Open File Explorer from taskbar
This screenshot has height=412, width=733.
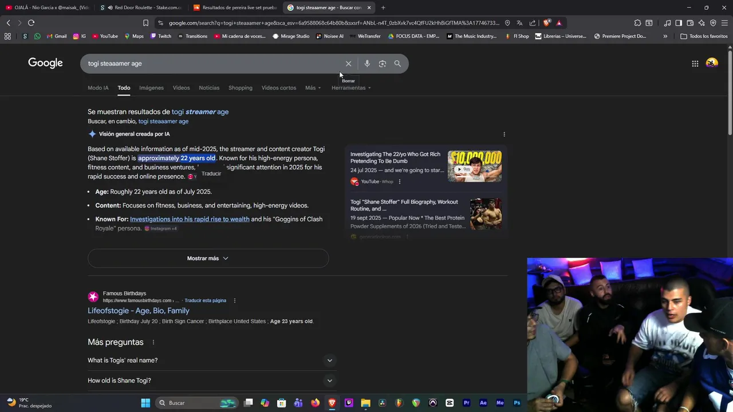(365, 403)
